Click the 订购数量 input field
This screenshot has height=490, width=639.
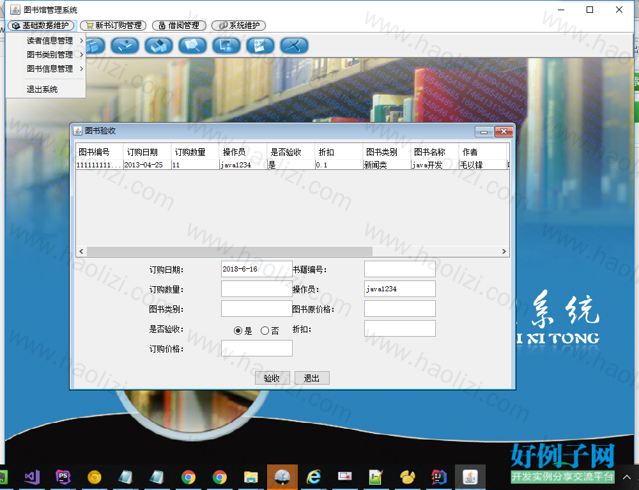(x=257, y=289)
